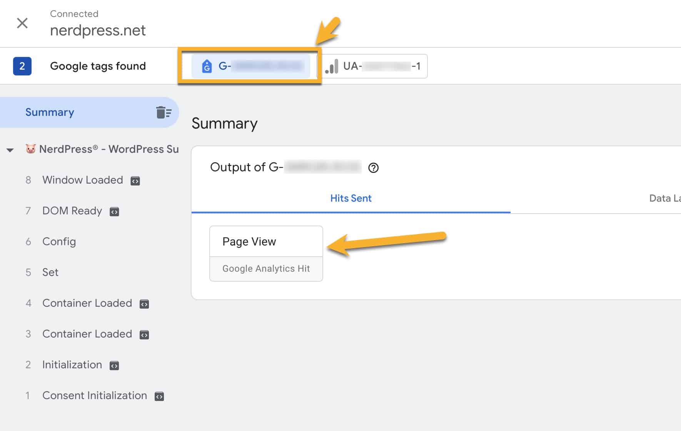
Task: Click the code icon beside Container Loaded event 4
Action: click(x=144, y=304)
